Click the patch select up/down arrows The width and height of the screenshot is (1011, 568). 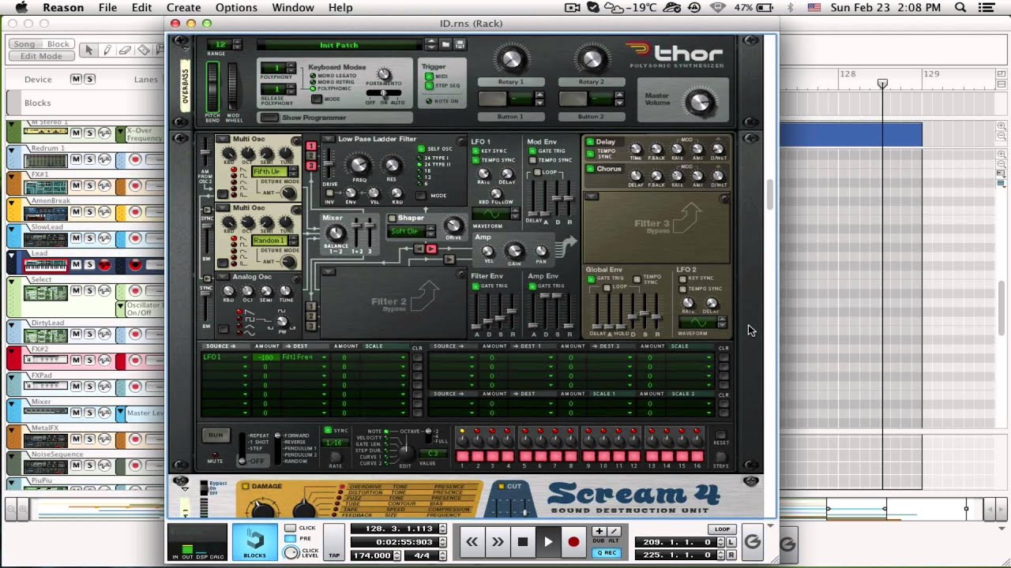(433, 45)
